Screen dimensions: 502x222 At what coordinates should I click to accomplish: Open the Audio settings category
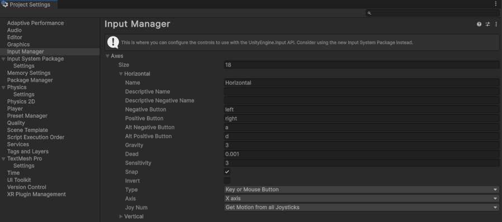(x=15, y=30)
